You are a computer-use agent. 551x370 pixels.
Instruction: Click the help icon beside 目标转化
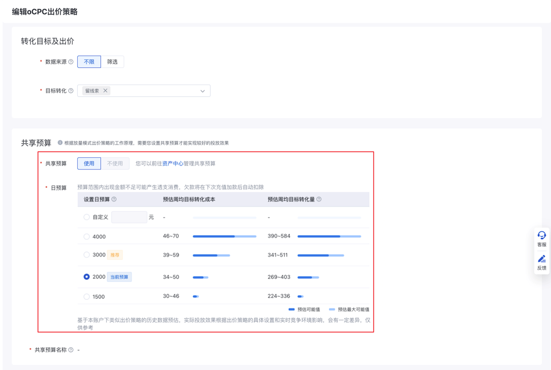click(71, 91)
